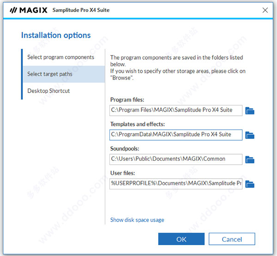Close the Samplitude Pro X4 installer window
277x256 pixels.
(265, 10)
